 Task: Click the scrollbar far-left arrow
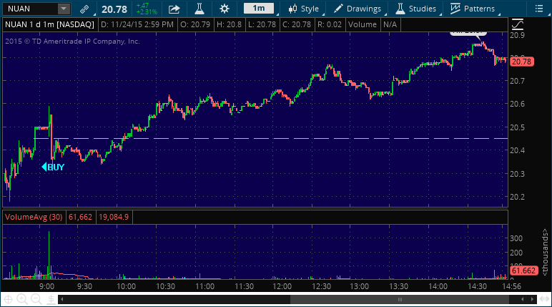62,300
